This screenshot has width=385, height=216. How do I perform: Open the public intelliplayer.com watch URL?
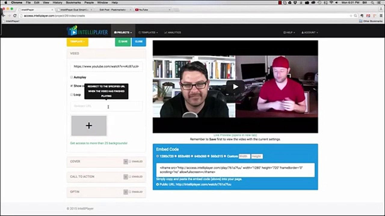coord(203,184)
